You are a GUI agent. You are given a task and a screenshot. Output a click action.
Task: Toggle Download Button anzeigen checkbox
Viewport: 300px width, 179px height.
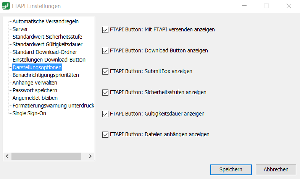pos(105,51)
